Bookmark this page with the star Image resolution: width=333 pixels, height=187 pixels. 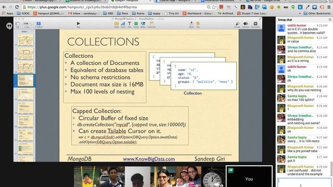[214, 7]
